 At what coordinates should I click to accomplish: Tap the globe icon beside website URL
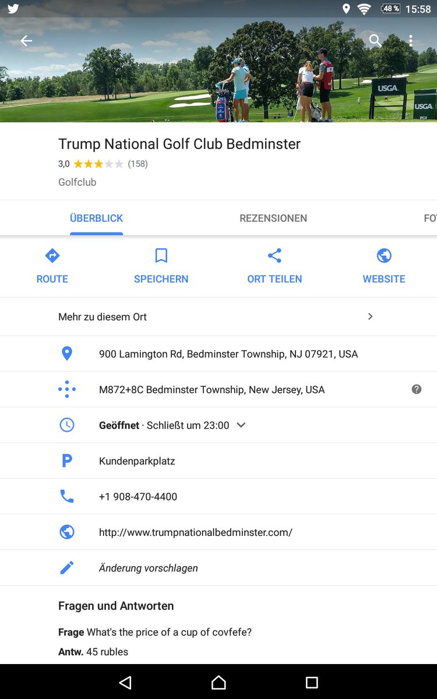click(67, 532)
